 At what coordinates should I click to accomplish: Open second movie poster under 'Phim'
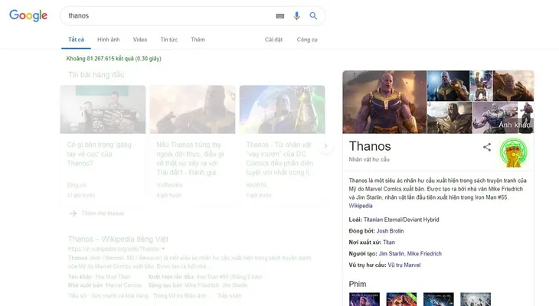coord(401,299)
